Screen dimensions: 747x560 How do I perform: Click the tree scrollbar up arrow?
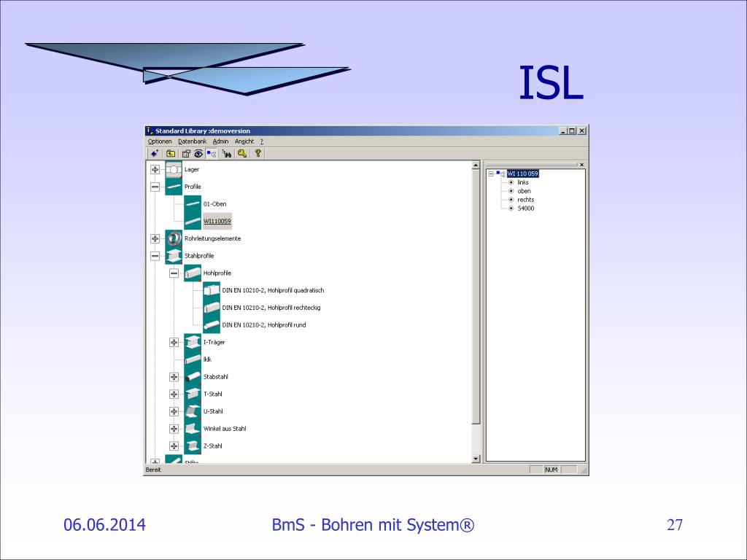coord(476,166)
